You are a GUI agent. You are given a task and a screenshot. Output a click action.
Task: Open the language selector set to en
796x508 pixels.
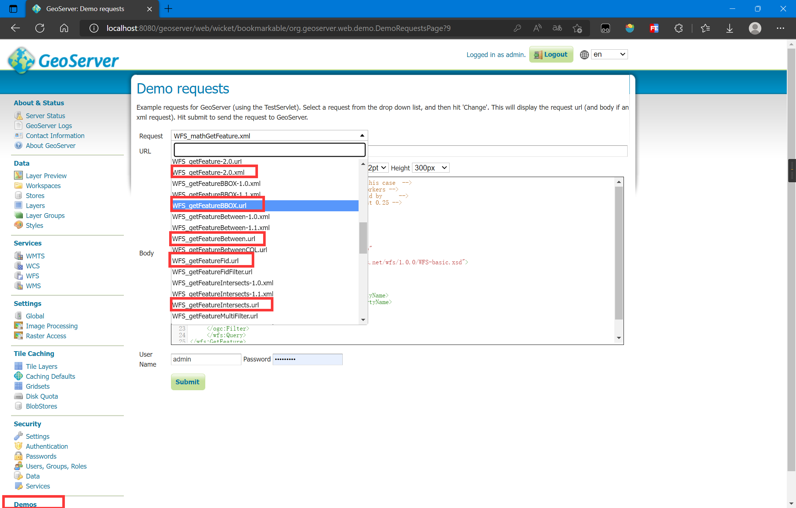609,54
